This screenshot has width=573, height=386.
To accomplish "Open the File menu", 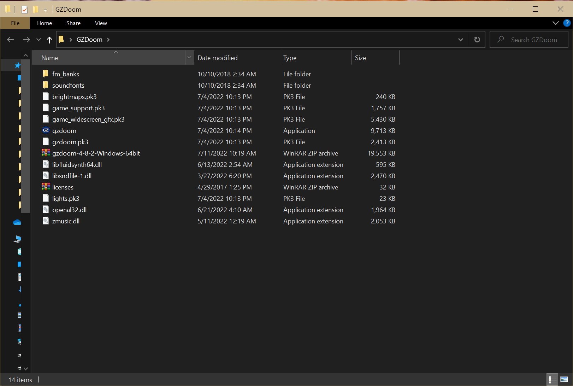I will coord(15,23).
